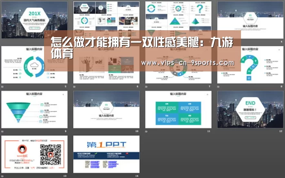Click the slide number 7 label
Screen dimensions: 285x178
tap(210, 87)
